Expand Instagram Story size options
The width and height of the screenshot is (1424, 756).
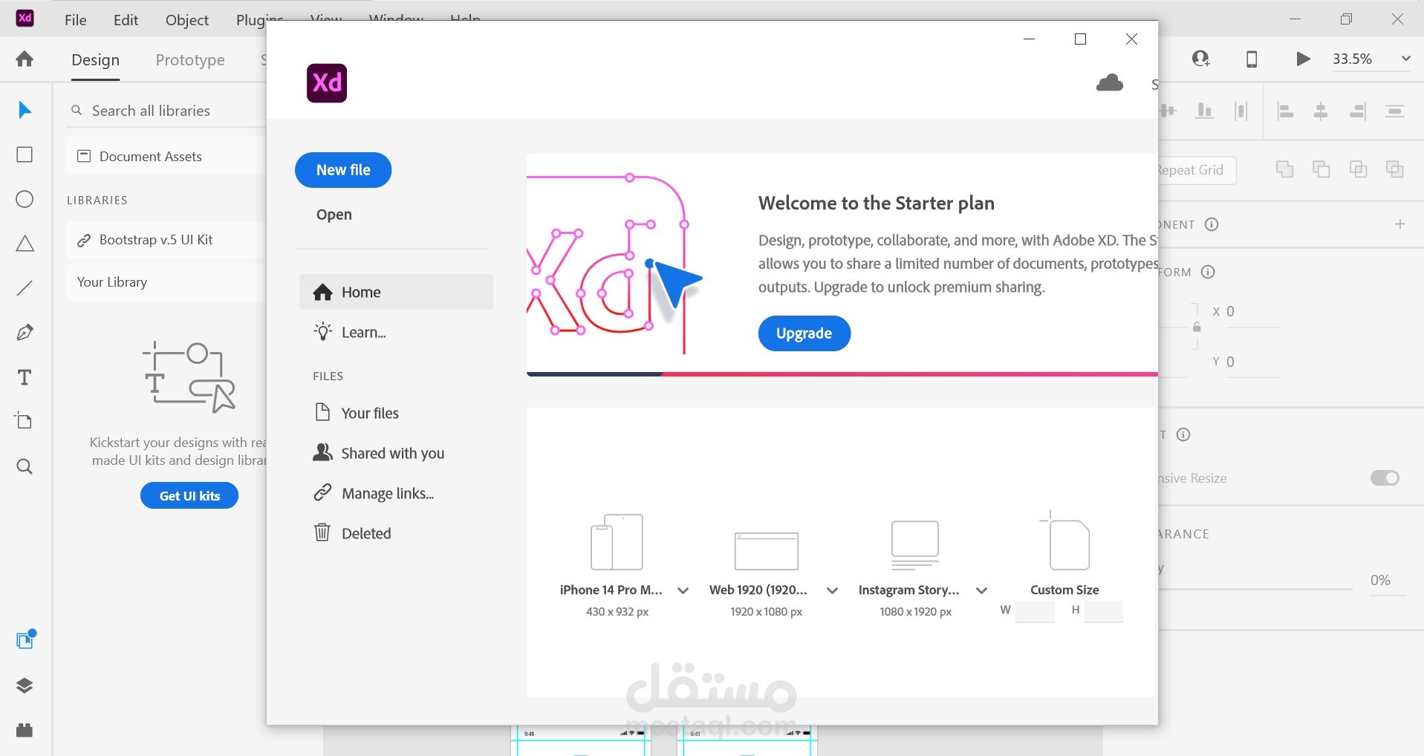click(982, 591)
